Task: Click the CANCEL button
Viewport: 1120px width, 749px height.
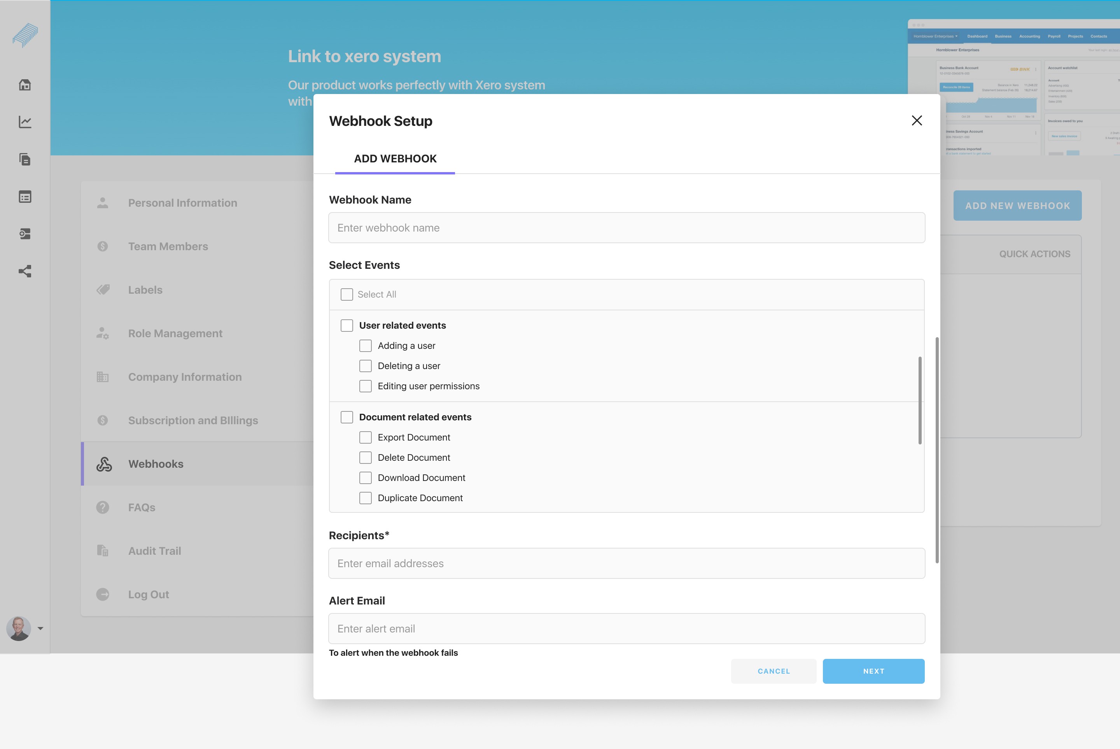Action: click(773, 671)
